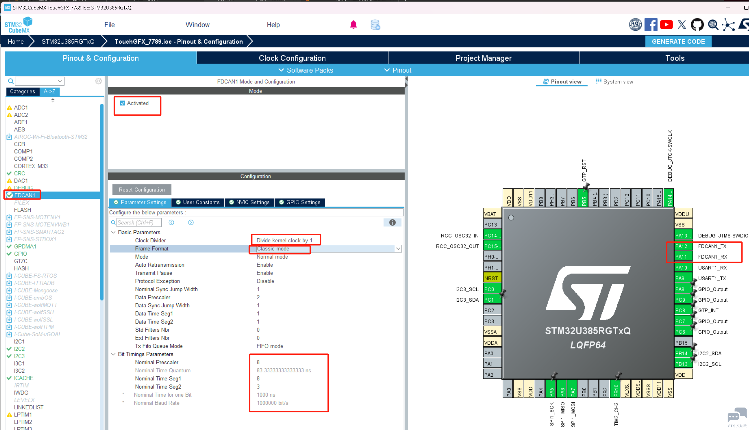Open the Frame Format dropdown
The width and height of the screenshot is (749, 430).
point(398,249)
